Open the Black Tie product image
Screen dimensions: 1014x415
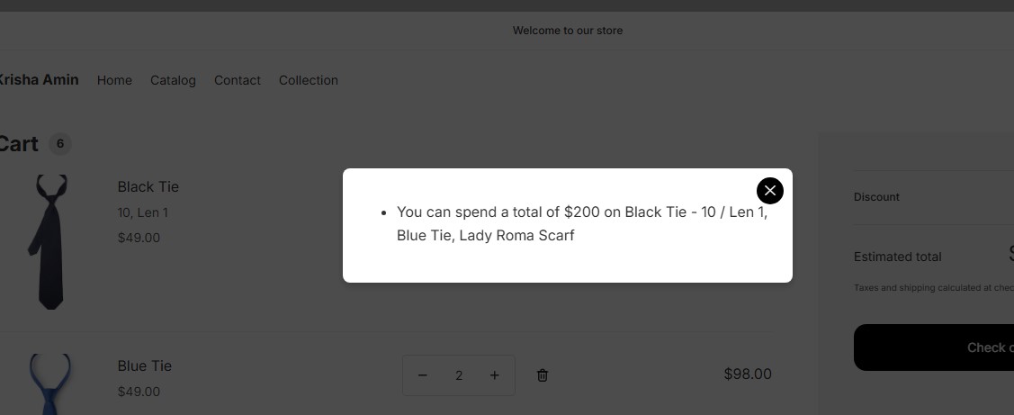50,241
